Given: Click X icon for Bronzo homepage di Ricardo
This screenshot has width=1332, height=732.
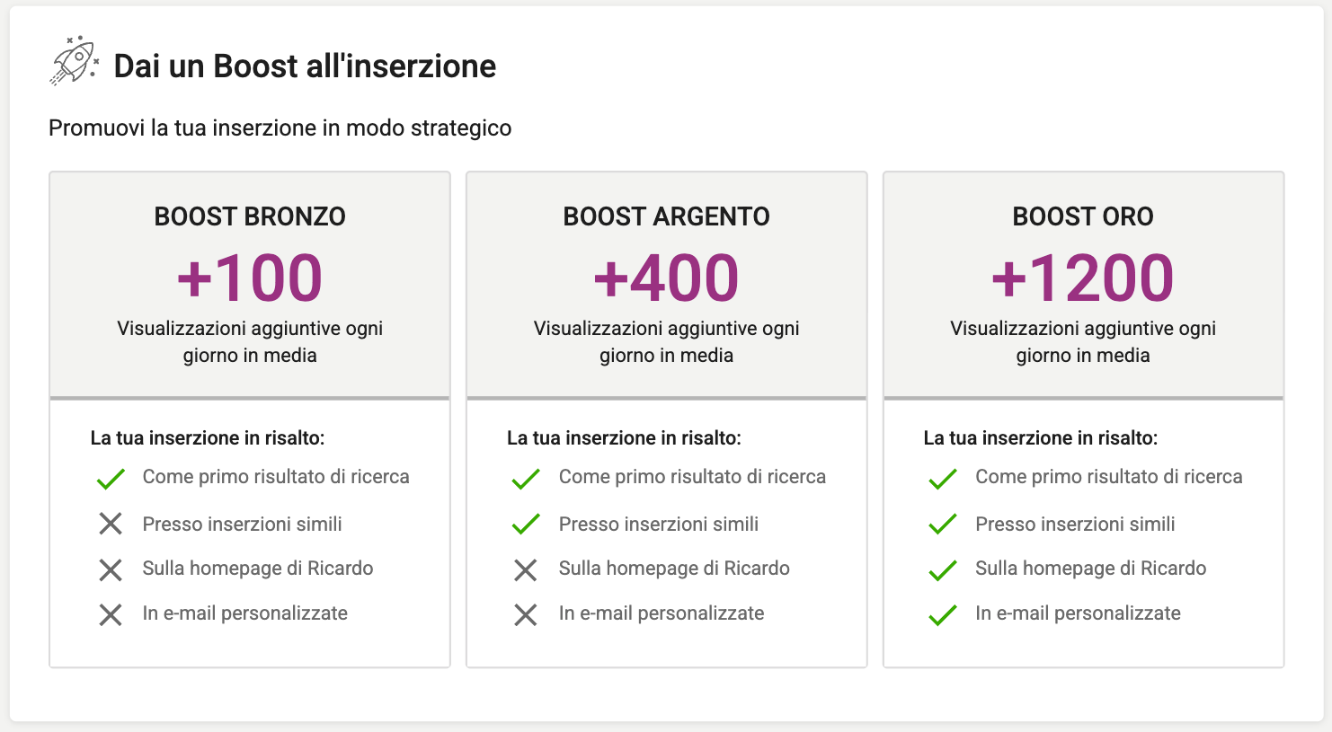Looking at the screenshot, I should pyautogui.click(x=111, y=569).
